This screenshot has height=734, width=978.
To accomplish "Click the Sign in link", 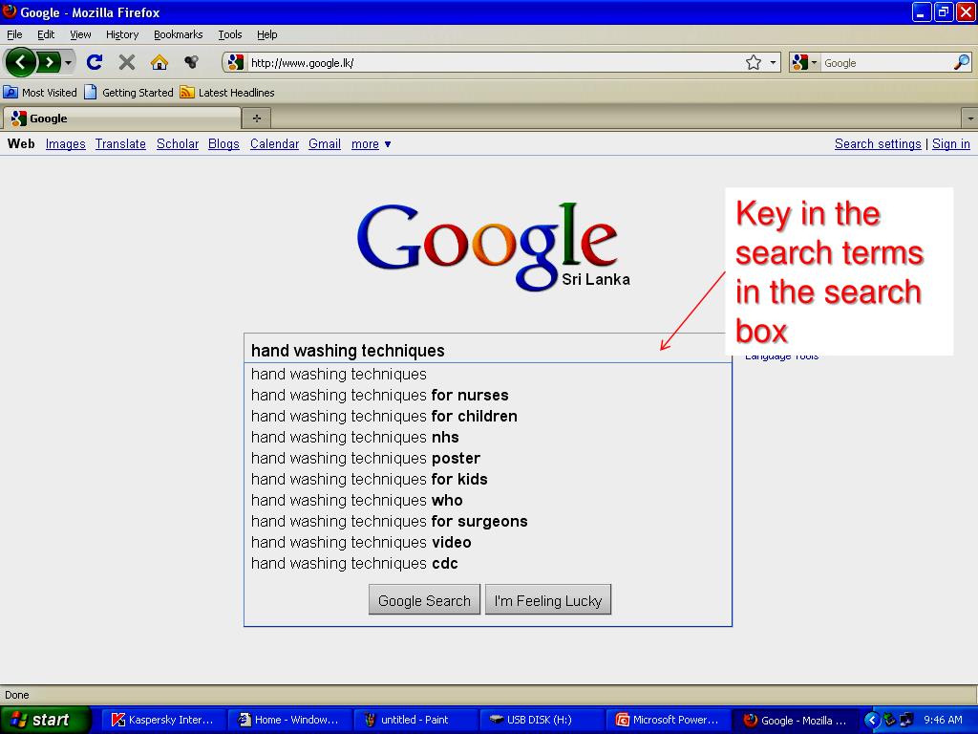I will click(950, 144).
